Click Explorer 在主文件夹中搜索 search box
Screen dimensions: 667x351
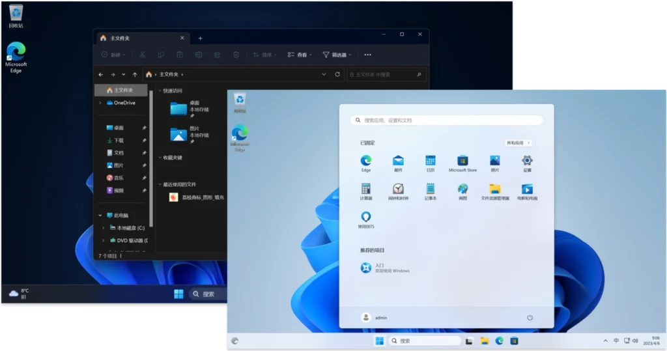click(x=386, y=74)
